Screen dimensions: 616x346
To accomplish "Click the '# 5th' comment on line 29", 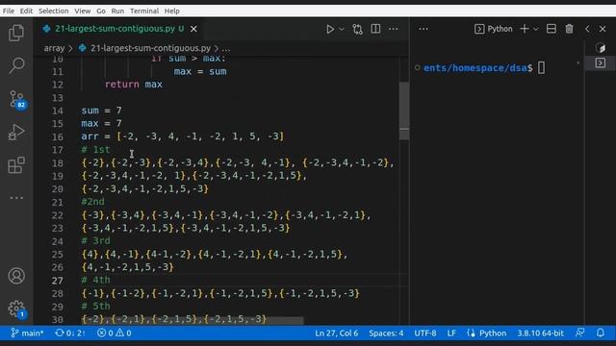I will (x=95, y=306).
